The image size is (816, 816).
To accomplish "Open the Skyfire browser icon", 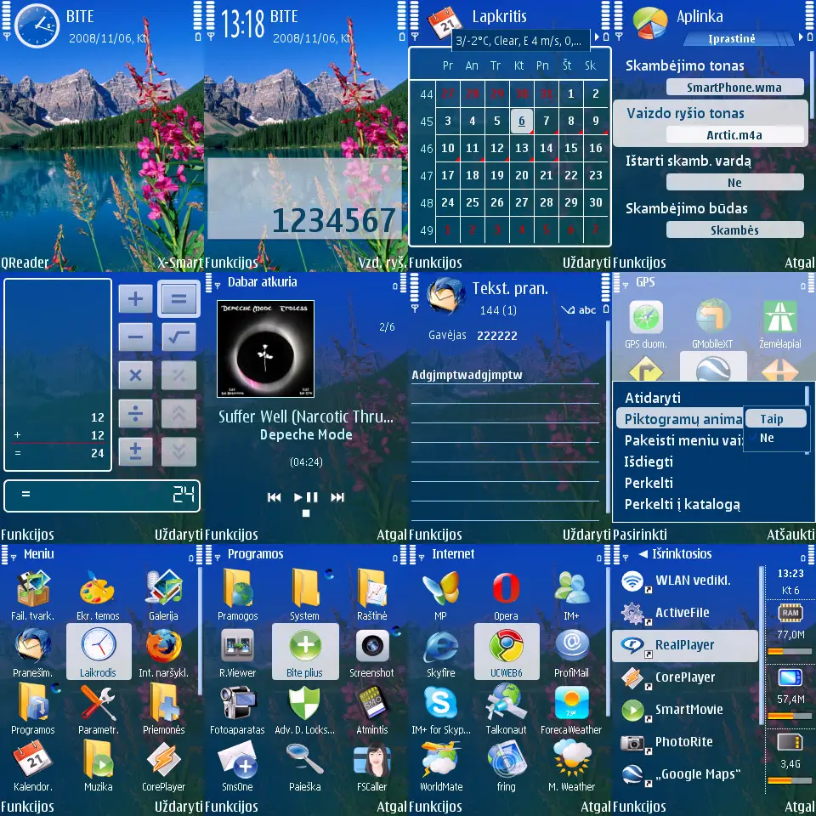I will tap(441, 652).
